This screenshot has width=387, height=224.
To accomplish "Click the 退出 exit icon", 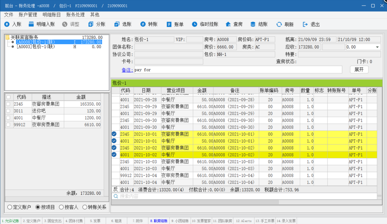I will [305, 24].
